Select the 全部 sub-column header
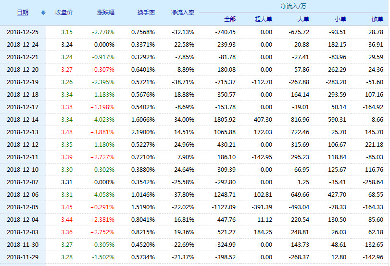 pos(229,19)
